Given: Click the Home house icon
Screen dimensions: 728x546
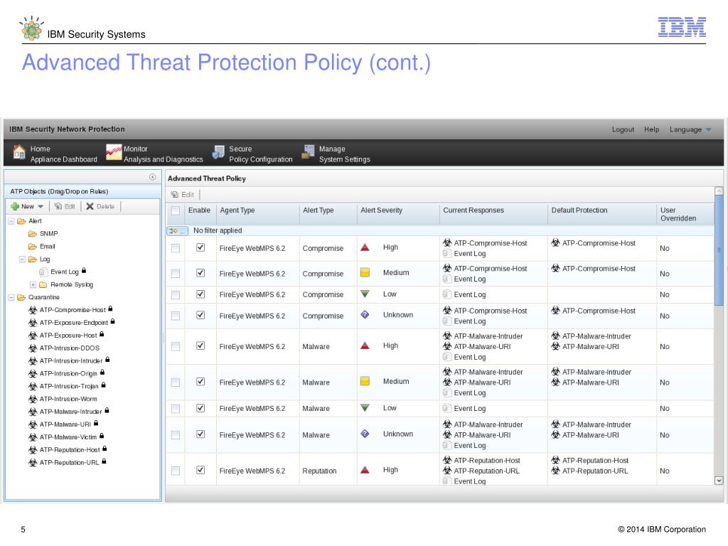Looking at the screenshot, I should [x=19, y=152].
